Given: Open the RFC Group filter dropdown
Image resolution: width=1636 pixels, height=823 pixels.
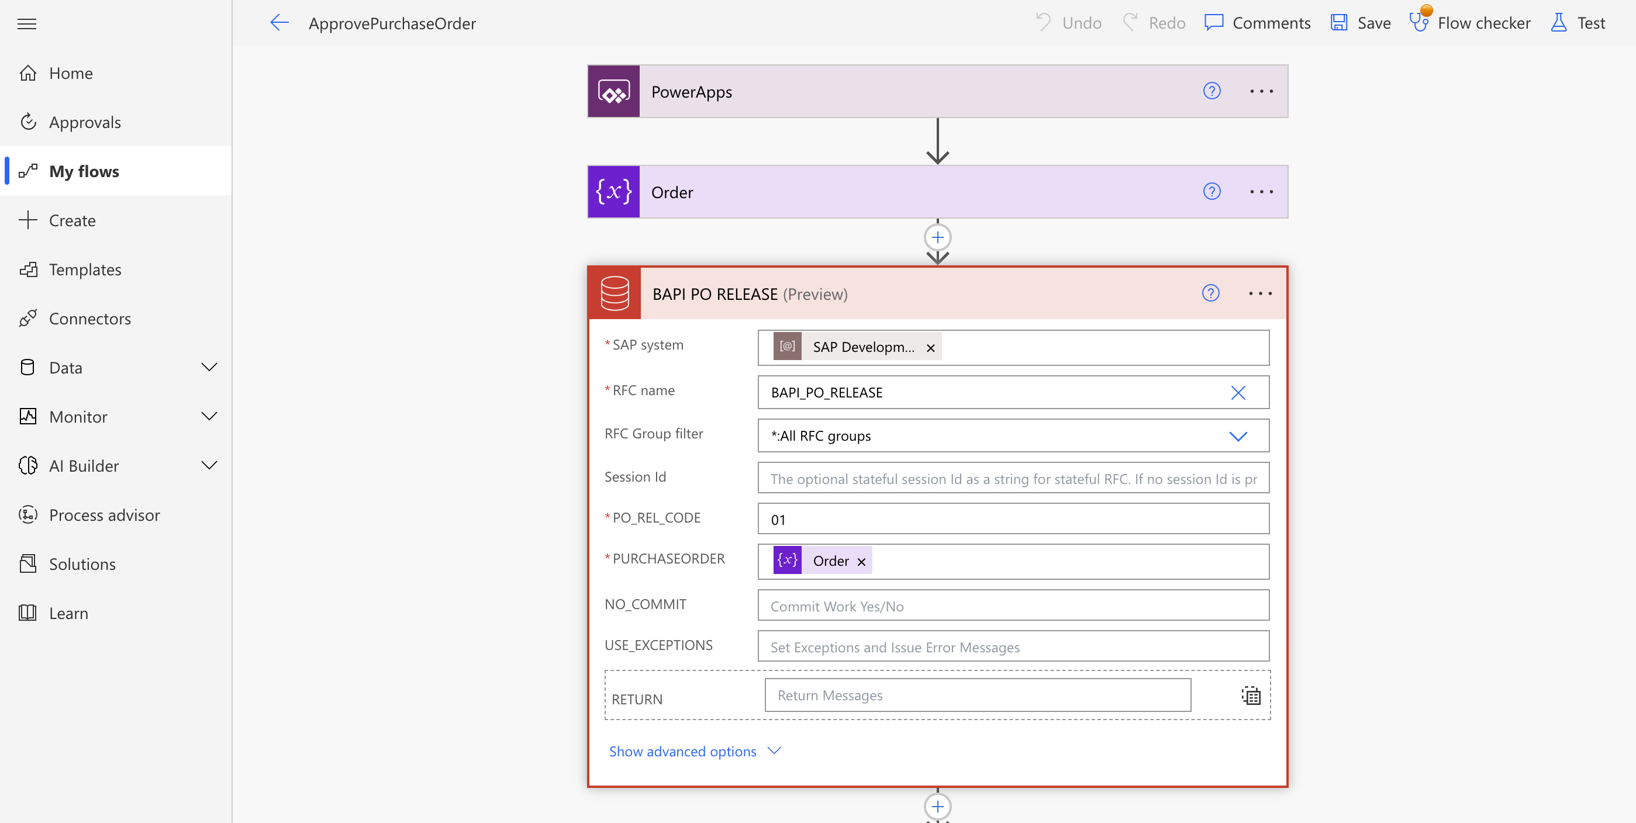Looking at the screenshot, I should [1238, 436].
